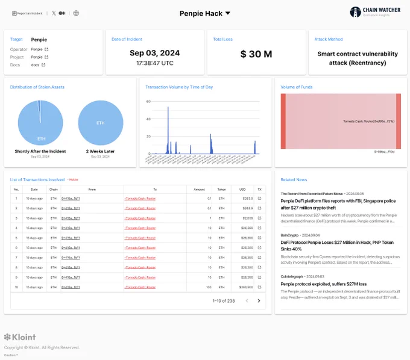410x360 pixels.
Task: Click the 'Related News' heading
Action: coord(294,180)
